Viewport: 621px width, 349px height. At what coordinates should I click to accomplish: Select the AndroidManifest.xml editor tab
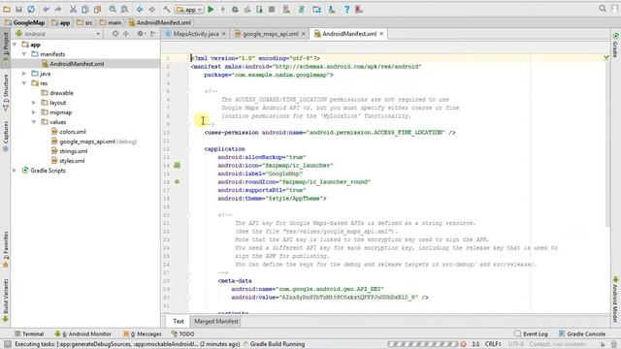click(x=349, y=34)
